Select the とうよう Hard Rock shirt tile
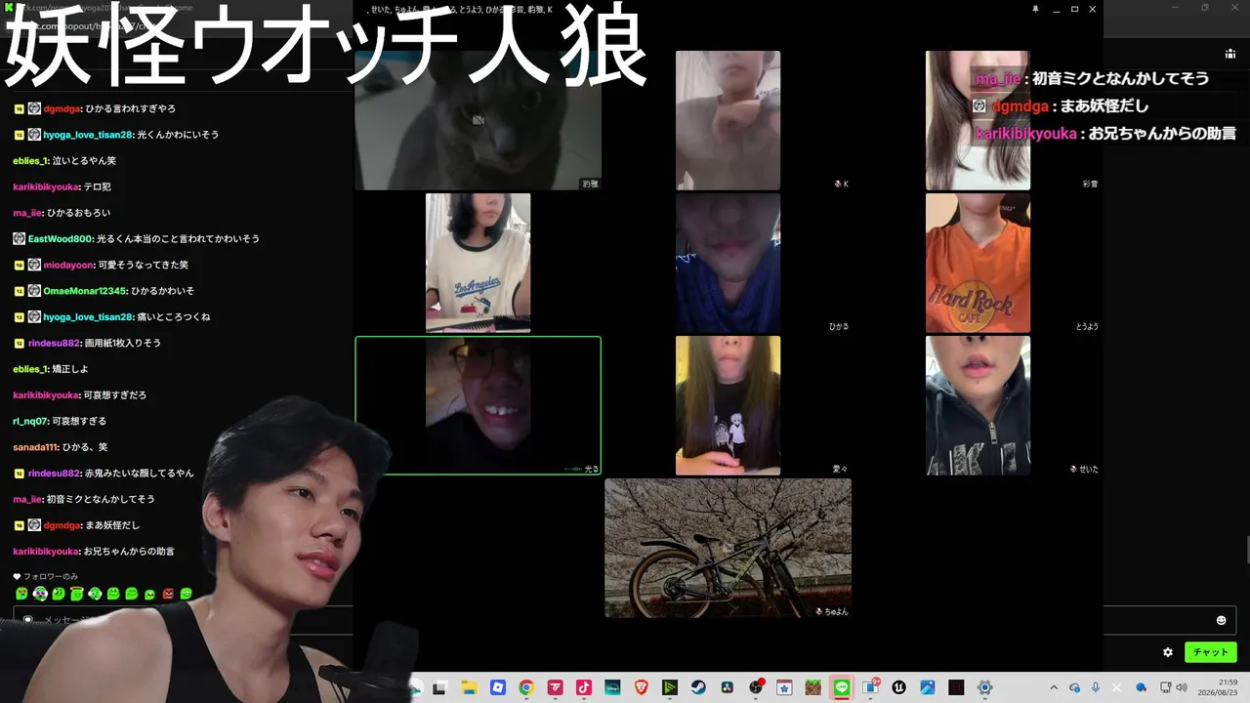 coord(978,263)
